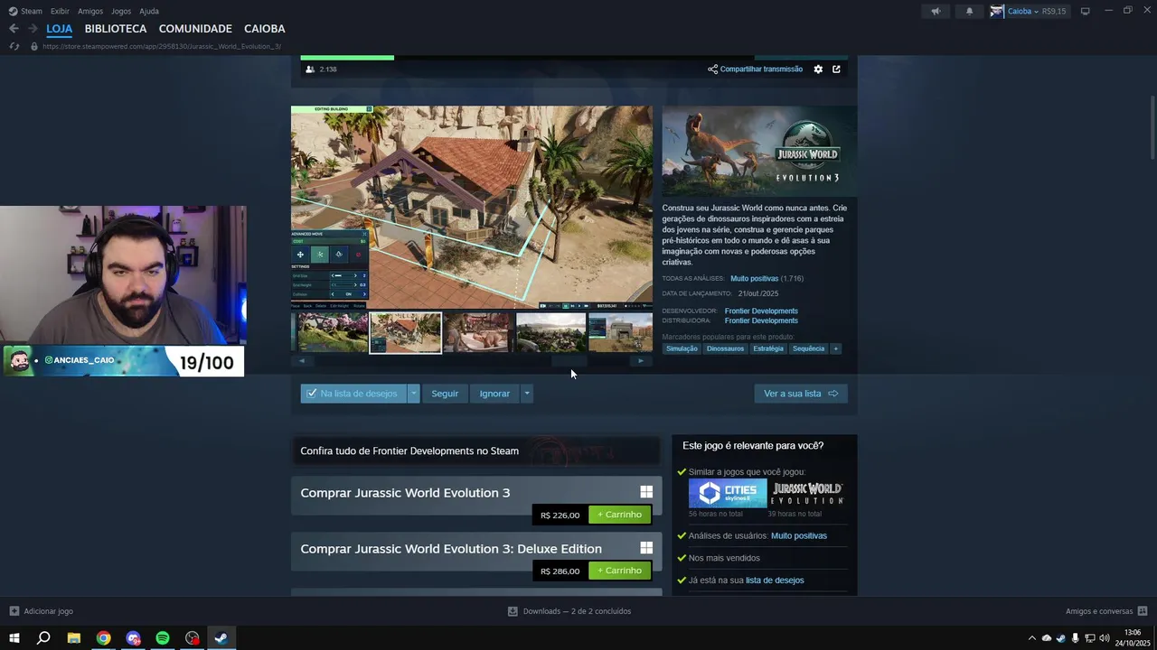Image resolution: width=1157 pixels, height=650 pixels.
Task: Click the thumbnail strip left arrow
Action: (x=301, y=361)
